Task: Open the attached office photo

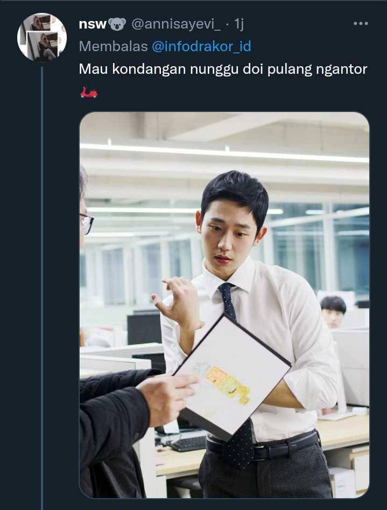Action: click(x=224, y=305)
